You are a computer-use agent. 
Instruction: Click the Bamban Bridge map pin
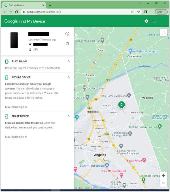84,88
